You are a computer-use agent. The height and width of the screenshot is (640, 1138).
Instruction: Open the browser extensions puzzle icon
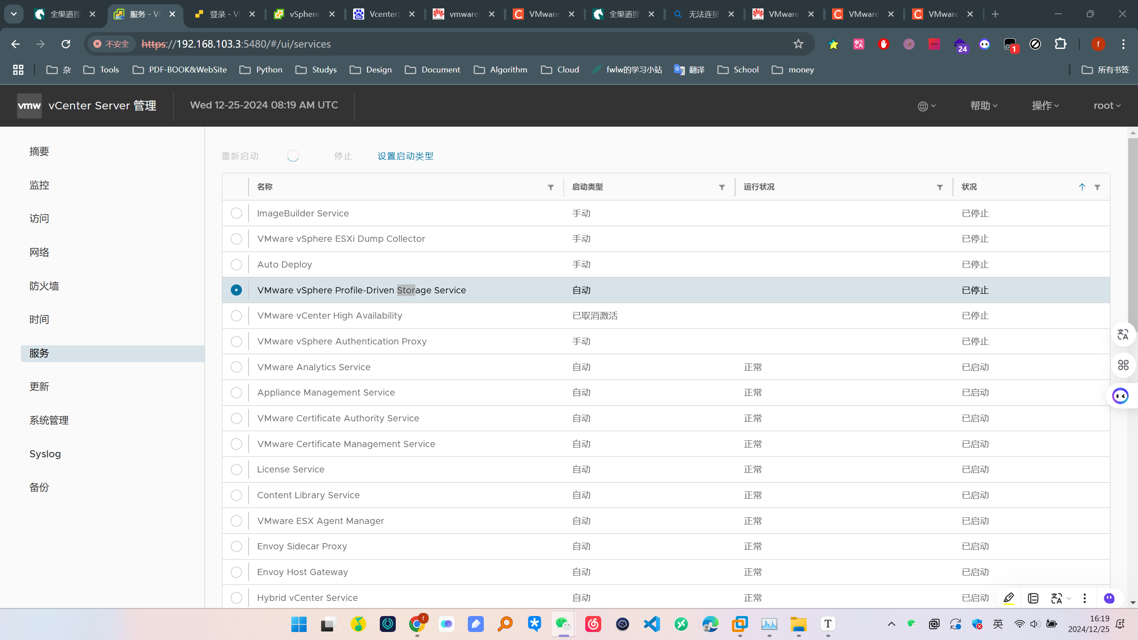pyautogui.click(x=1061, y=44)
